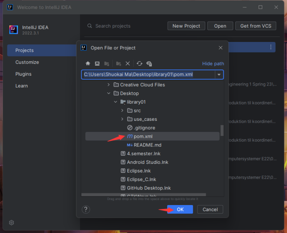Screen dimensions: 287x233
Task: Click the help question mark button
Action: click(86, 209)
